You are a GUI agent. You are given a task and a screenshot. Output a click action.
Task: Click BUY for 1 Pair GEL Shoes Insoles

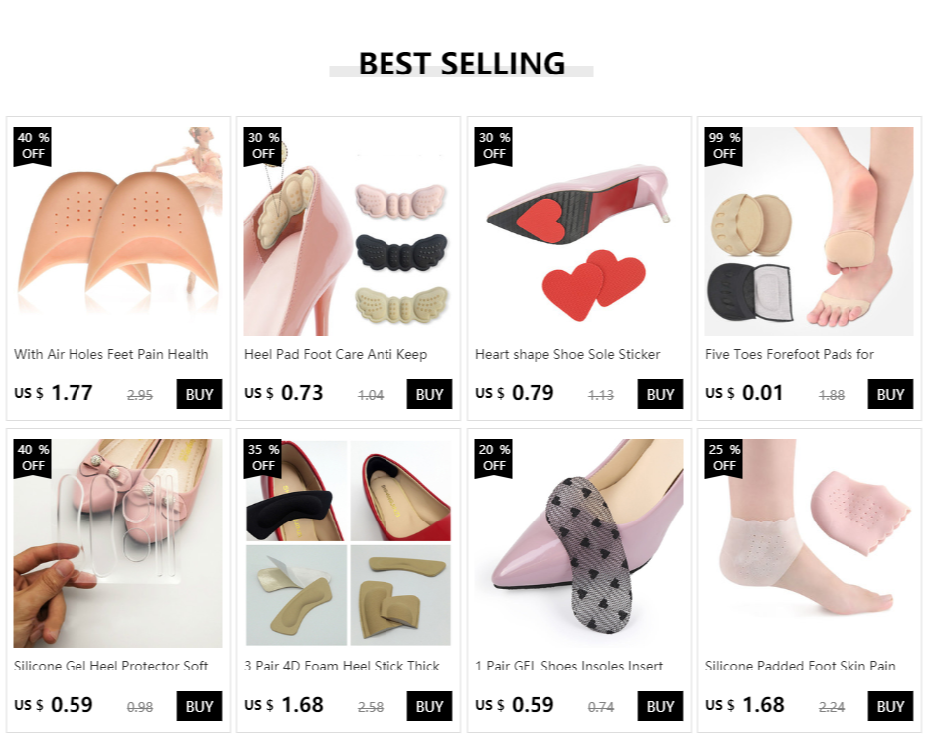[x=660, y=706]
